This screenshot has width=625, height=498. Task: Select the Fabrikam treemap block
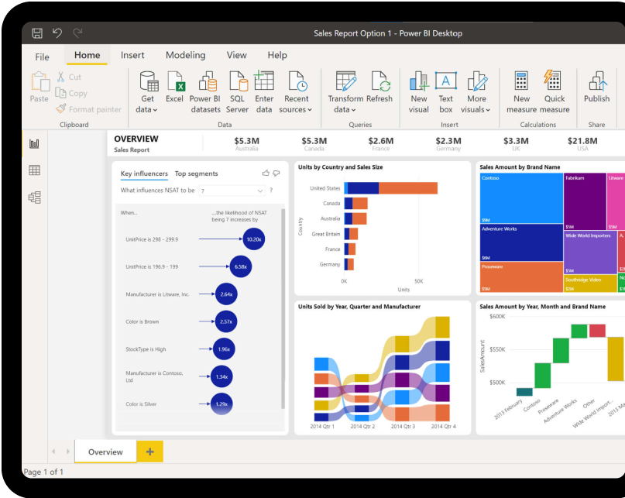tap(586, 201)
